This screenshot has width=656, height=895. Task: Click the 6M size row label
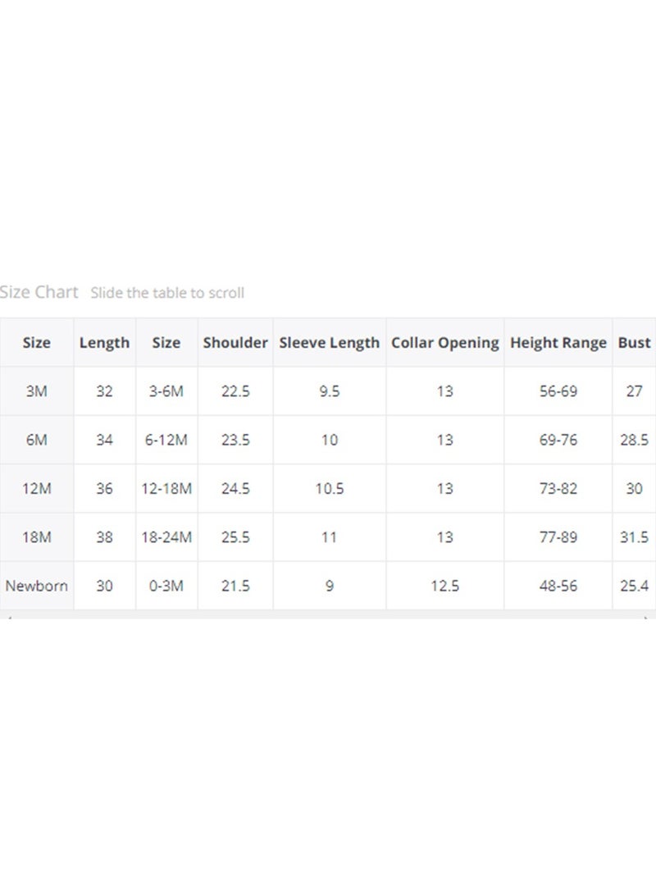coord(37,440)
